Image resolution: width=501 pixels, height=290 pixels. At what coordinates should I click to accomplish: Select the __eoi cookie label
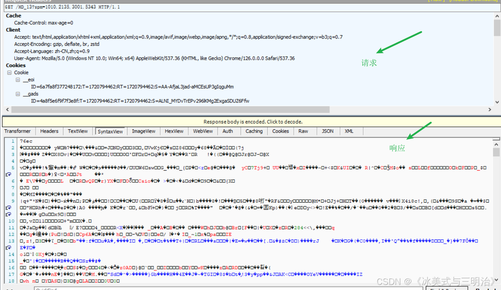point(29,80)
